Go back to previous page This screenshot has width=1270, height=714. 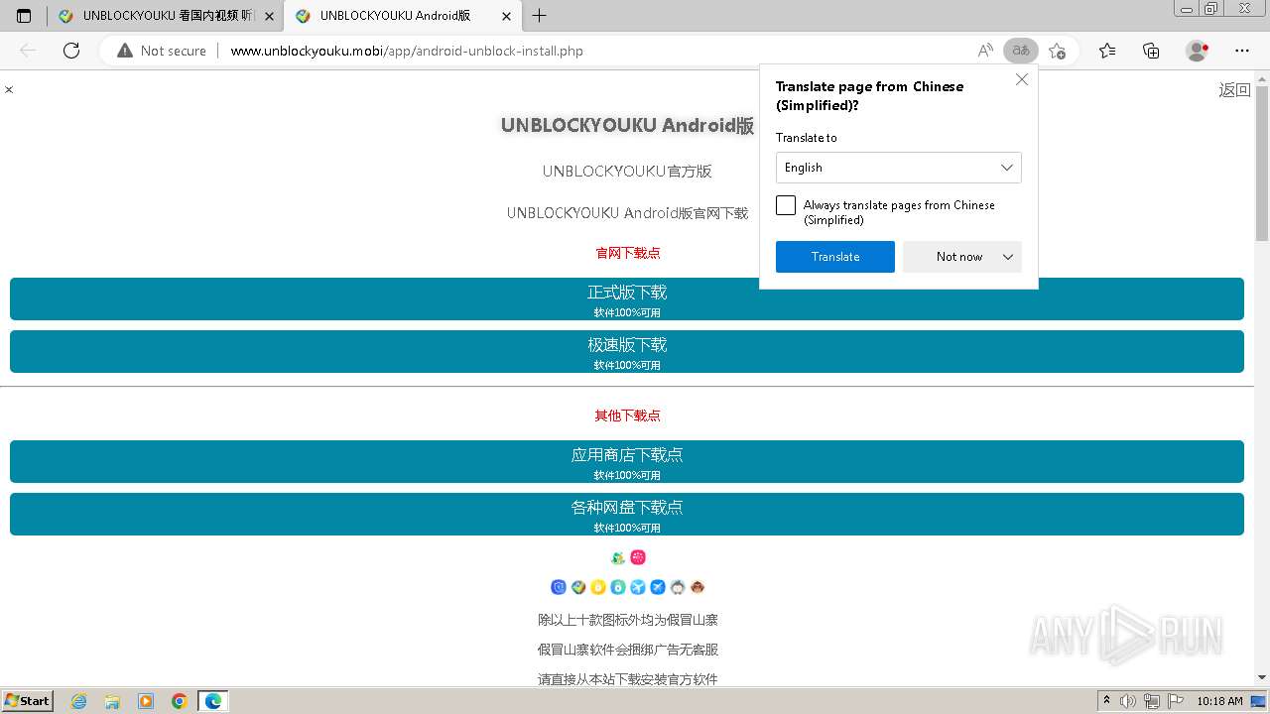click(28, 51)
